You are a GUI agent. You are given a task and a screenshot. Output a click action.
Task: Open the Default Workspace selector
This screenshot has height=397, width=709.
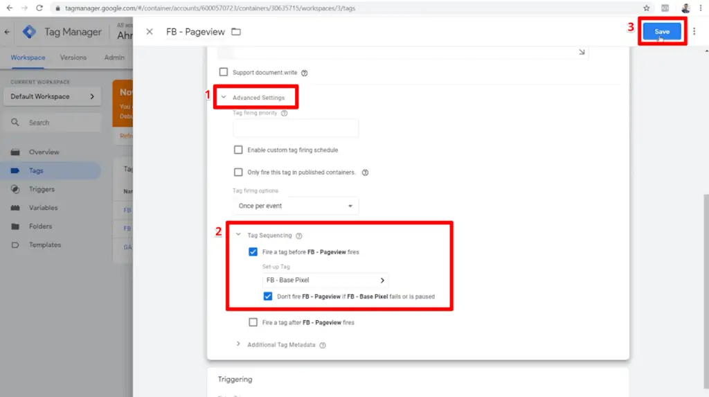[53, 96]
